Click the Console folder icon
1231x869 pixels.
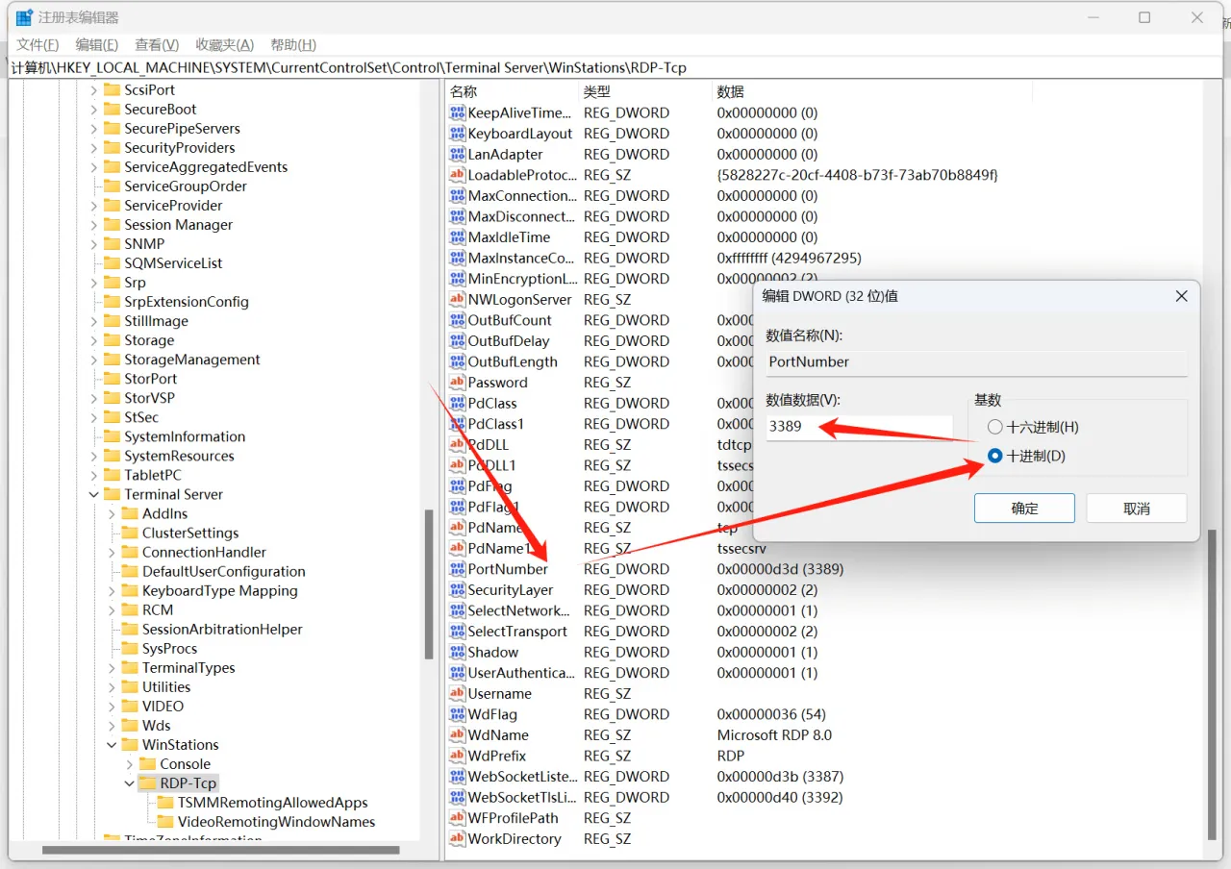click(147, 764)
